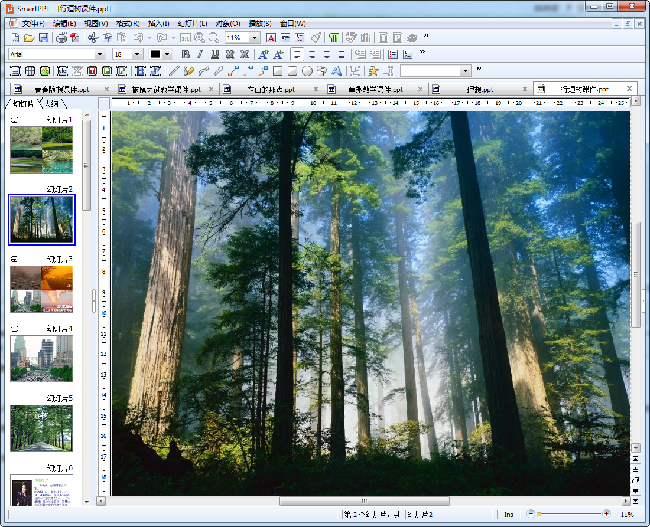
Task: Click the black font color swatch
Action: tap(155, 54)
